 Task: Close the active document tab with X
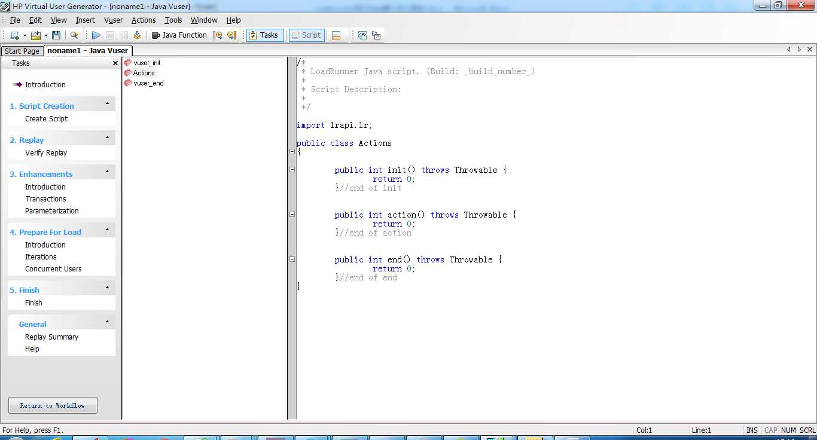pyautogui.click(x=810, y=50)
